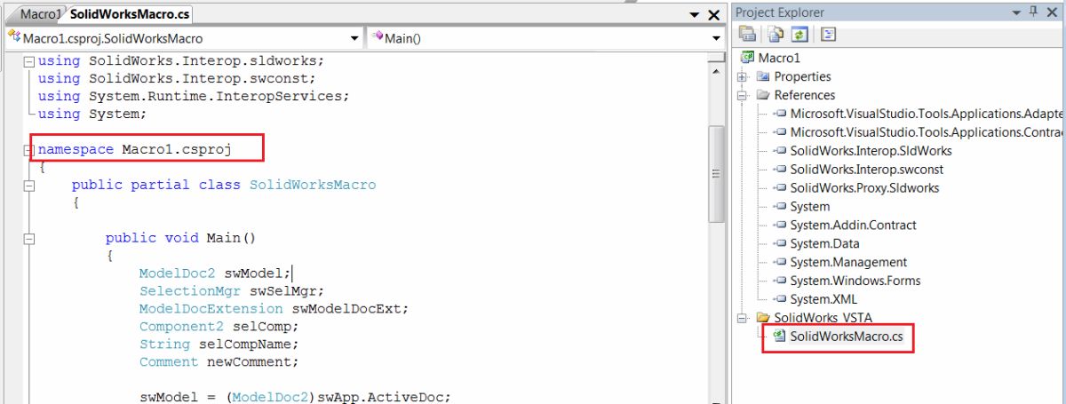
Task: Click the reference icon beside System.XML
Action: 780,299
